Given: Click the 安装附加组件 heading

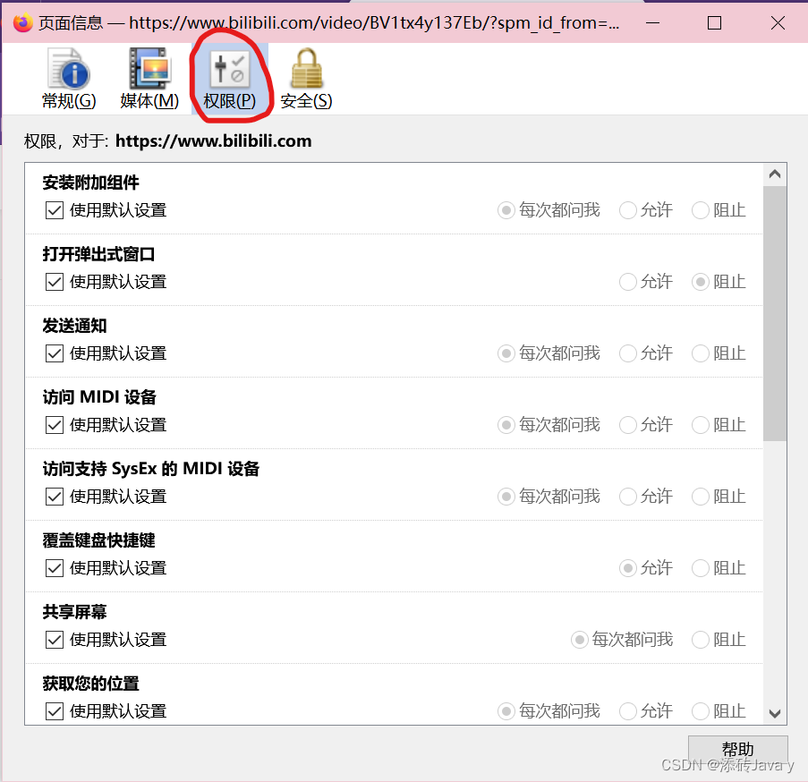Looking at the screenshot, I should click(x=90, y=183).
